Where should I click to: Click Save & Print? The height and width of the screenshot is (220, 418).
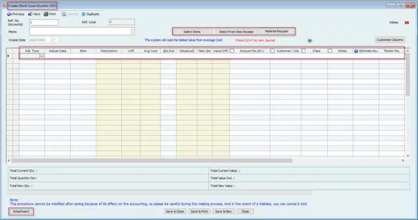pyautogui.click(x=199, y=211)
